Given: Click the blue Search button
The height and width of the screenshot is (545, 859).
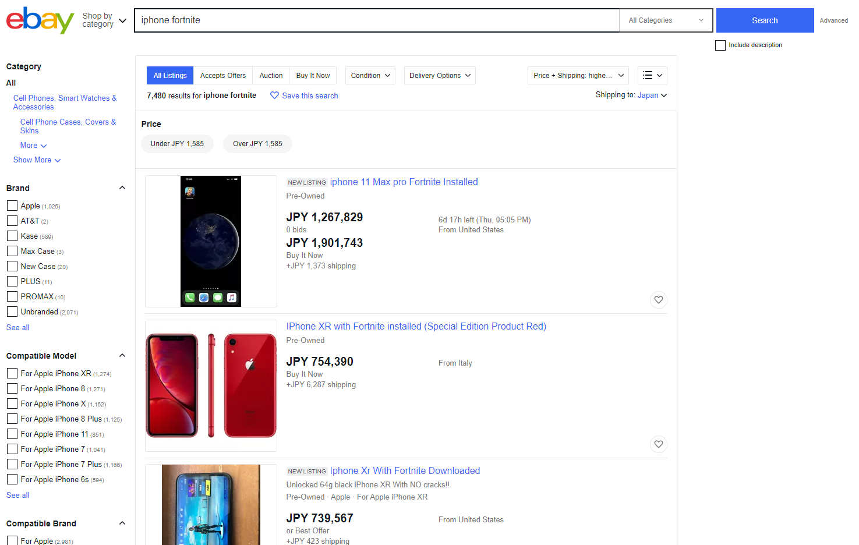Looking at the screenshot, I should (x=765, y=20).
